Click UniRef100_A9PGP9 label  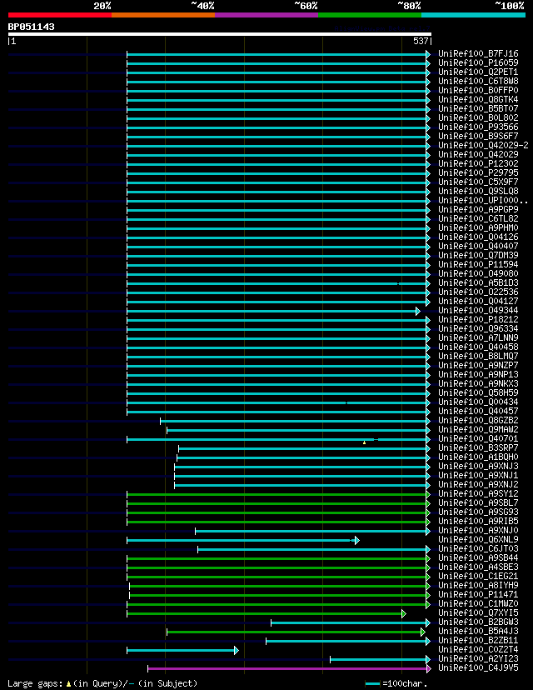pos(478,209)
